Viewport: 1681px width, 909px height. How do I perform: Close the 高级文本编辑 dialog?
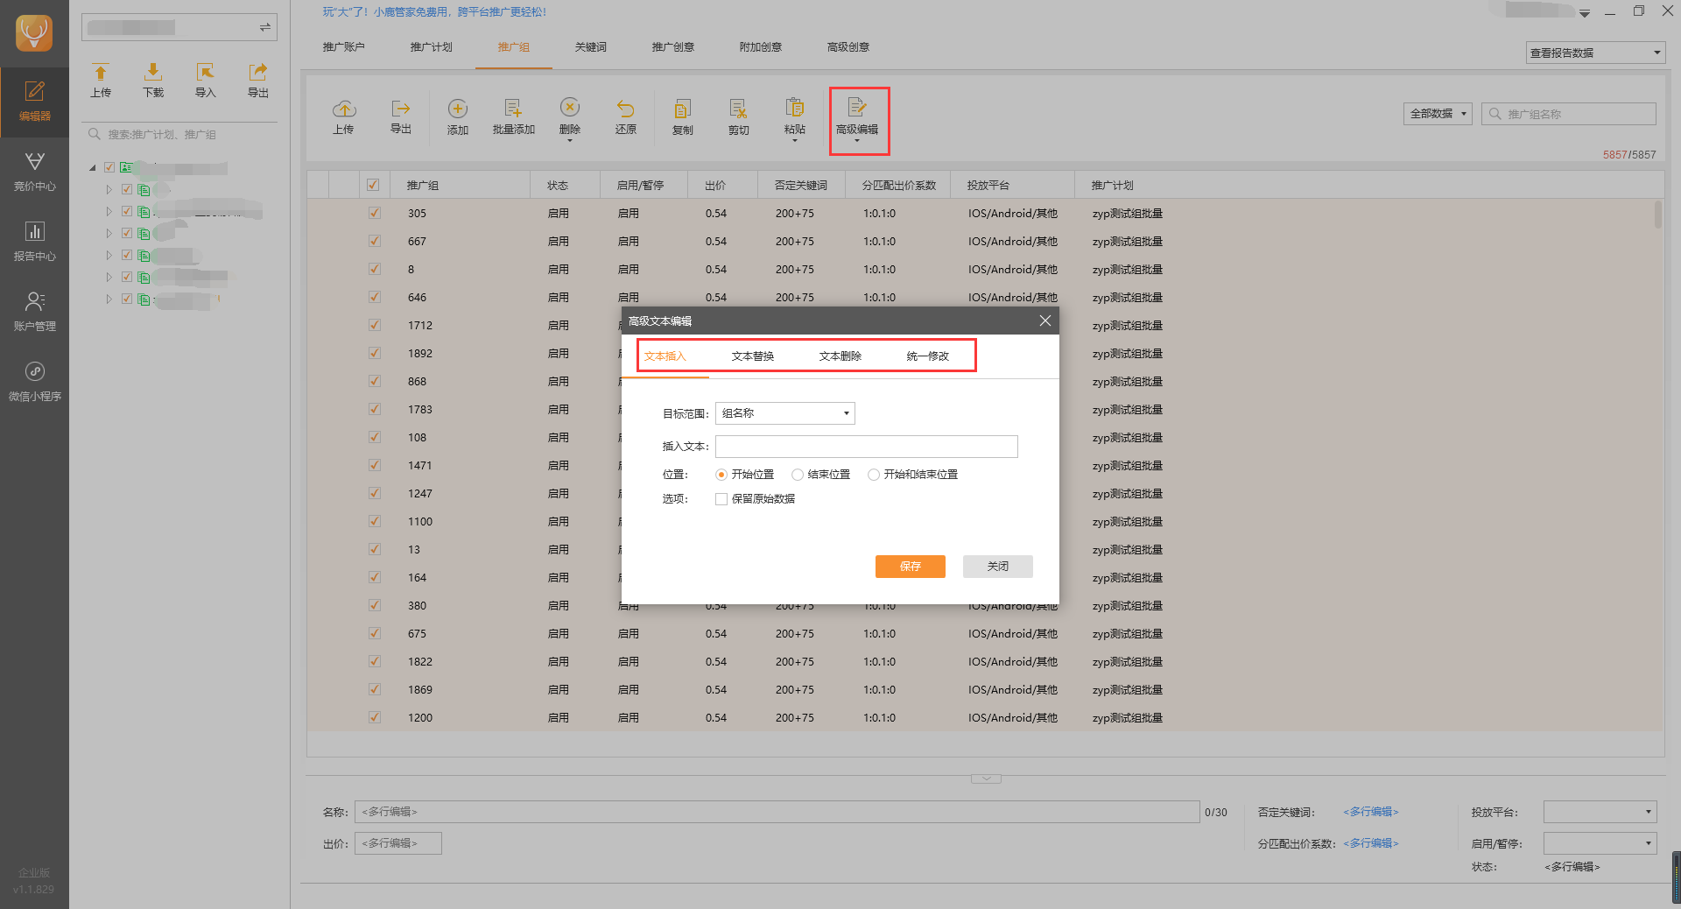point(1044,321)
